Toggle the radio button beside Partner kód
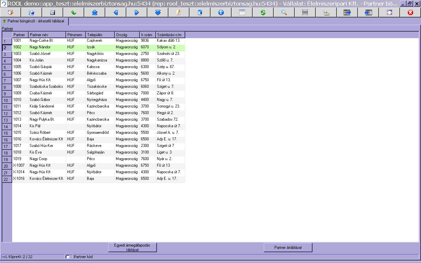This screenshot has height=263, width=421. (68, 257)
